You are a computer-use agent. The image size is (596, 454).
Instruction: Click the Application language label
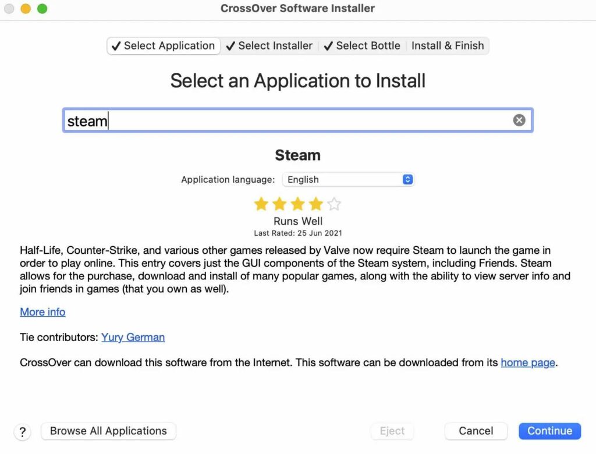228,179
